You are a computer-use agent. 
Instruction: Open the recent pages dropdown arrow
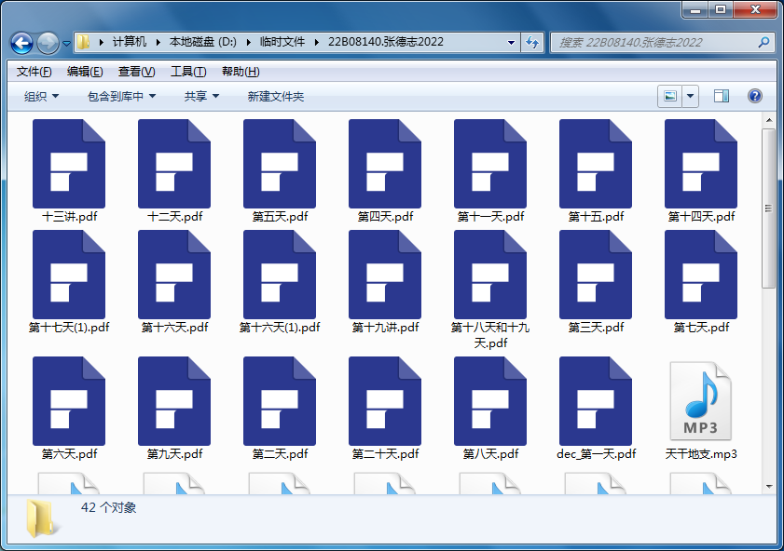66,44
